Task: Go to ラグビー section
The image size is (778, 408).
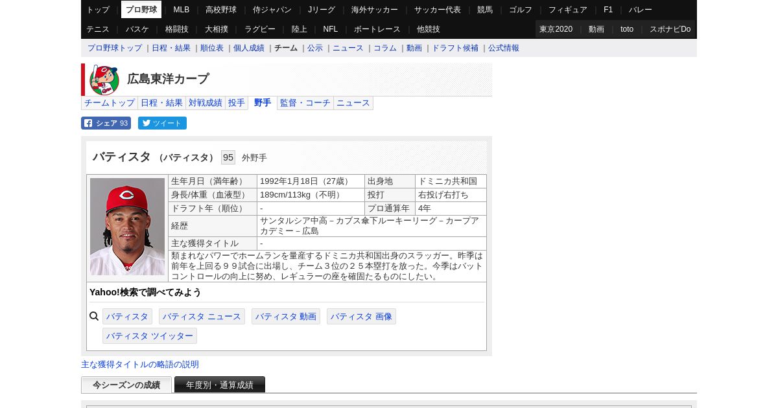Action: [260, 29]
